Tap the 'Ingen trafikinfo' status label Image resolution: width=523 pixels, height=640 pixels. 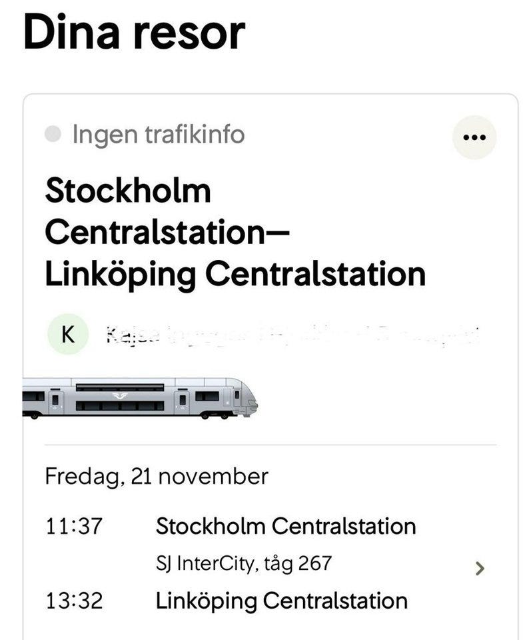click(x=158, y=135)
